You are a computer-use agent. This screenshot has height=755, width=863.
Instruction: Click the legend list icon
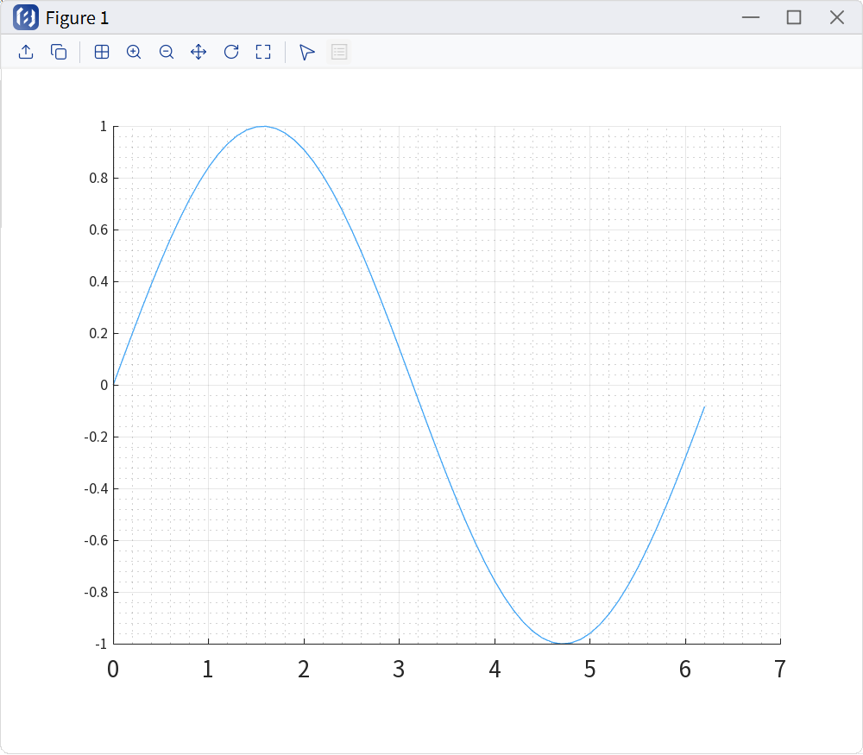pyautogui.click(x=339, y=52)
